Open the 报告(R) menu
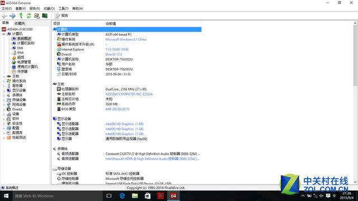This screenshot has height=201, width=358. point(35,8)
